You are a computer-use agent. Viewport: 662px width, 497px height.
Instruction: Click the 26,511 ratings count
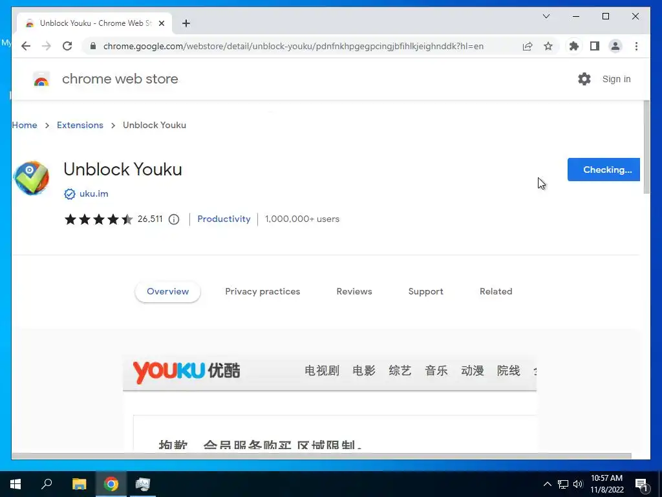coord(150,219)
